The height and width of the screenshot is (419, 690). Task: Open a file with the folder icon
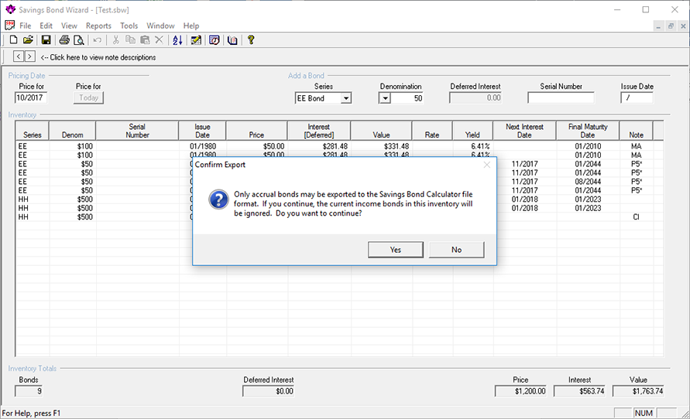coord(28,40)
